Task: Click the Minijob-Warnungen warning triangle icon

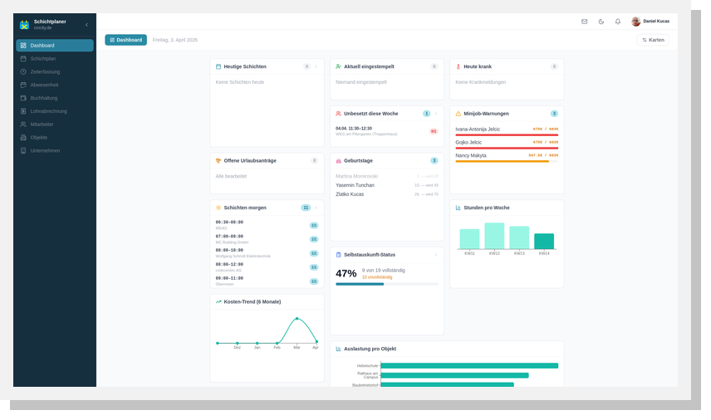Action: [458, 114]
